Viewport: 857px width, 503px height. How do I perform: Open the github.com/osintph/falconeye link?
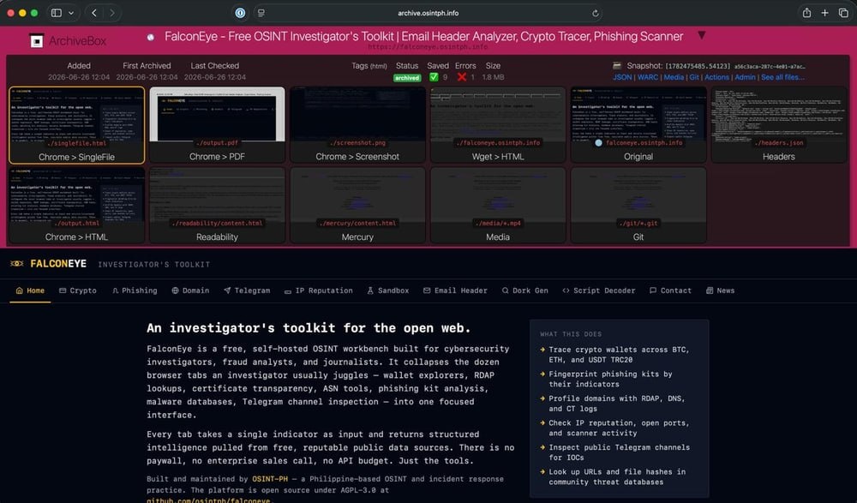pos(208,500)
